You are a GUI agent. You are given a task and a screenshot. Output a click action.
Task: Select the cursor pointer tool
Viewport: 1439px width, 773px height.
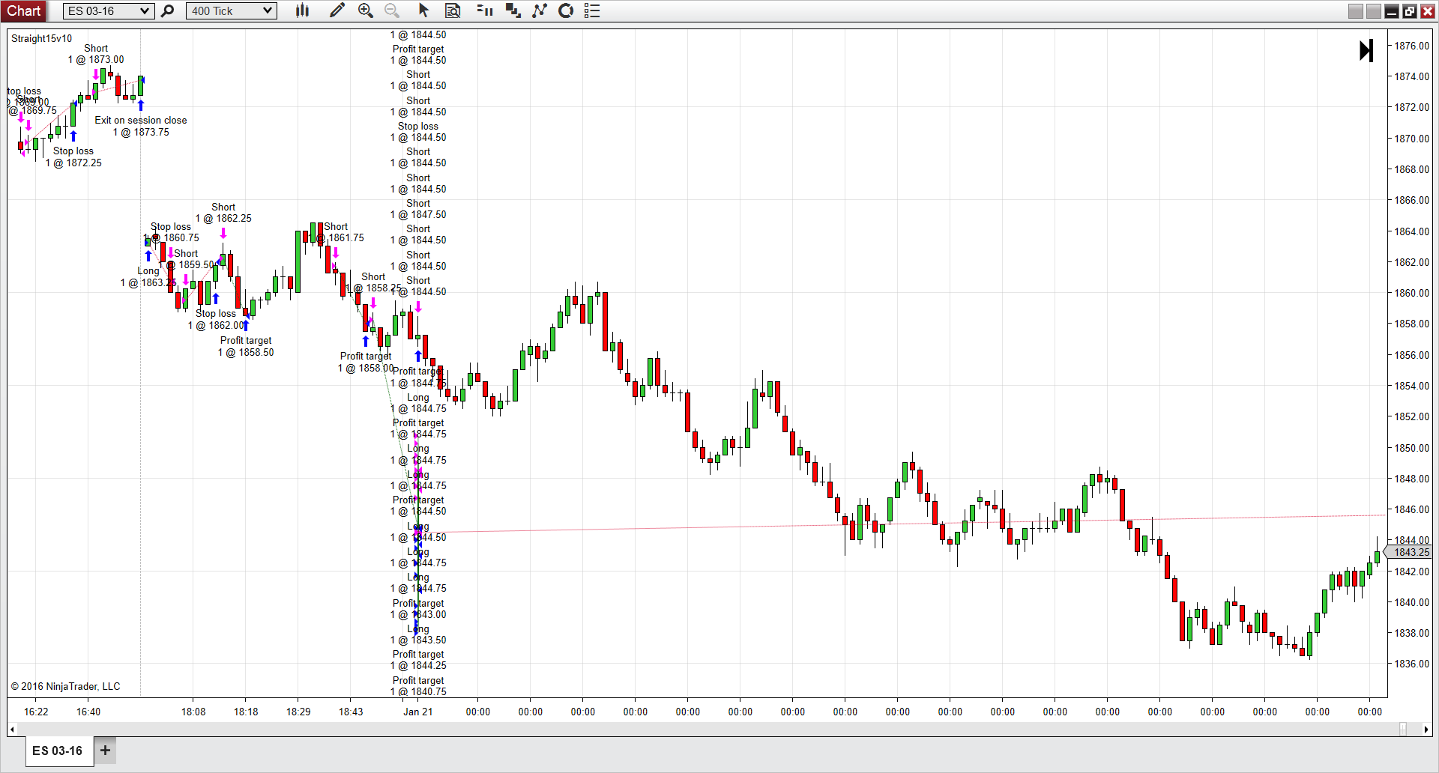(423, 10)
